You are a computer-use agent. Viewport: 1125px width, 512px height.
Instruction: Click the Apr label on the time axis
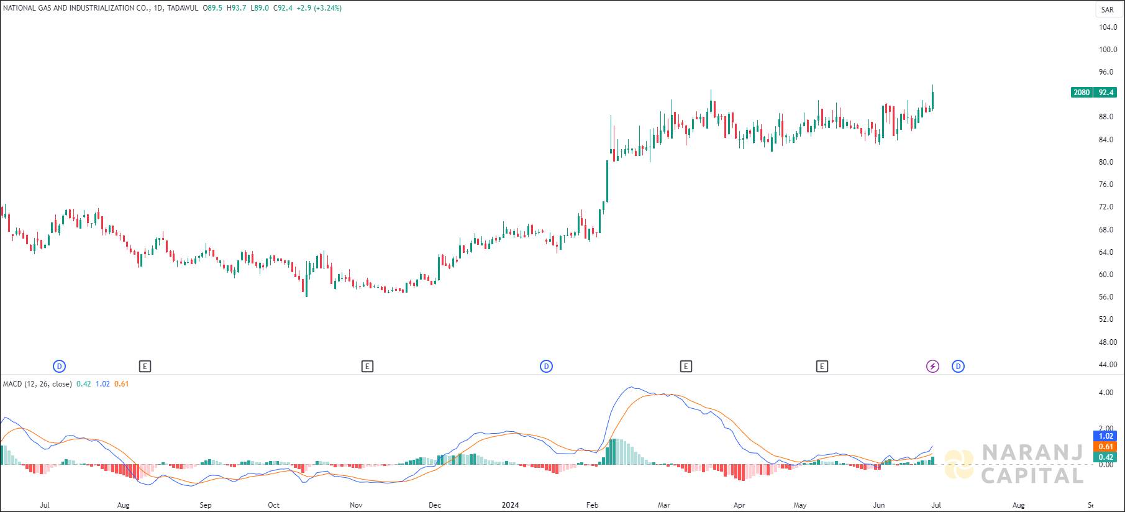pos(739,505)
